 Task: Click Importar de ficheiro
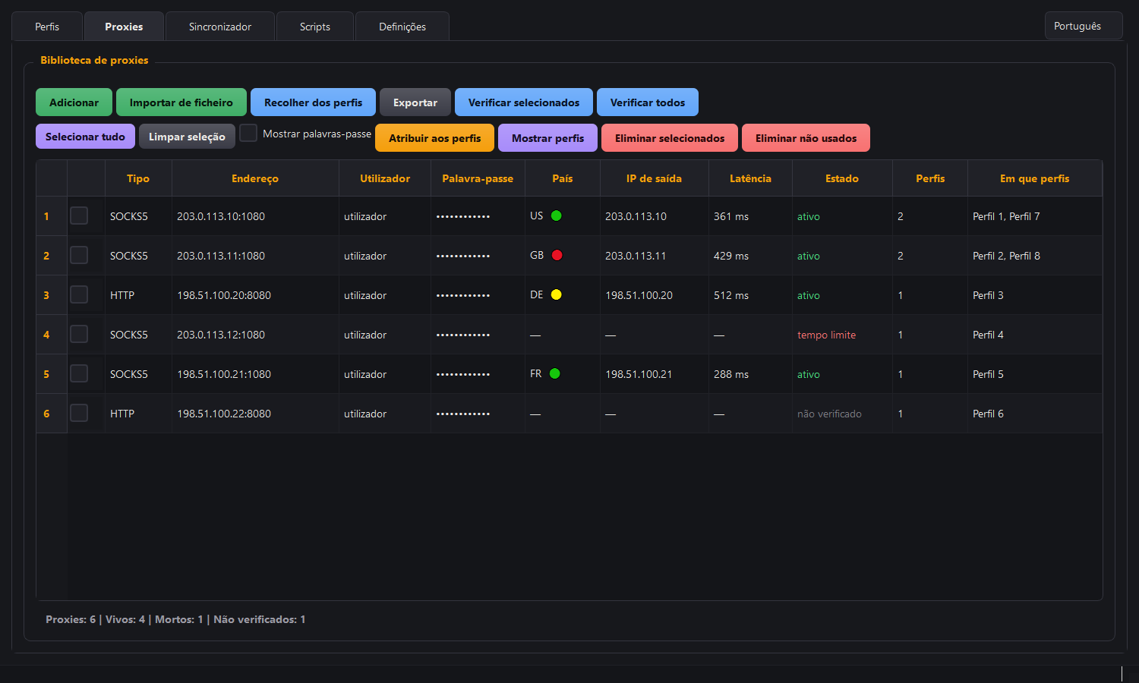click(x=181, y=102)
